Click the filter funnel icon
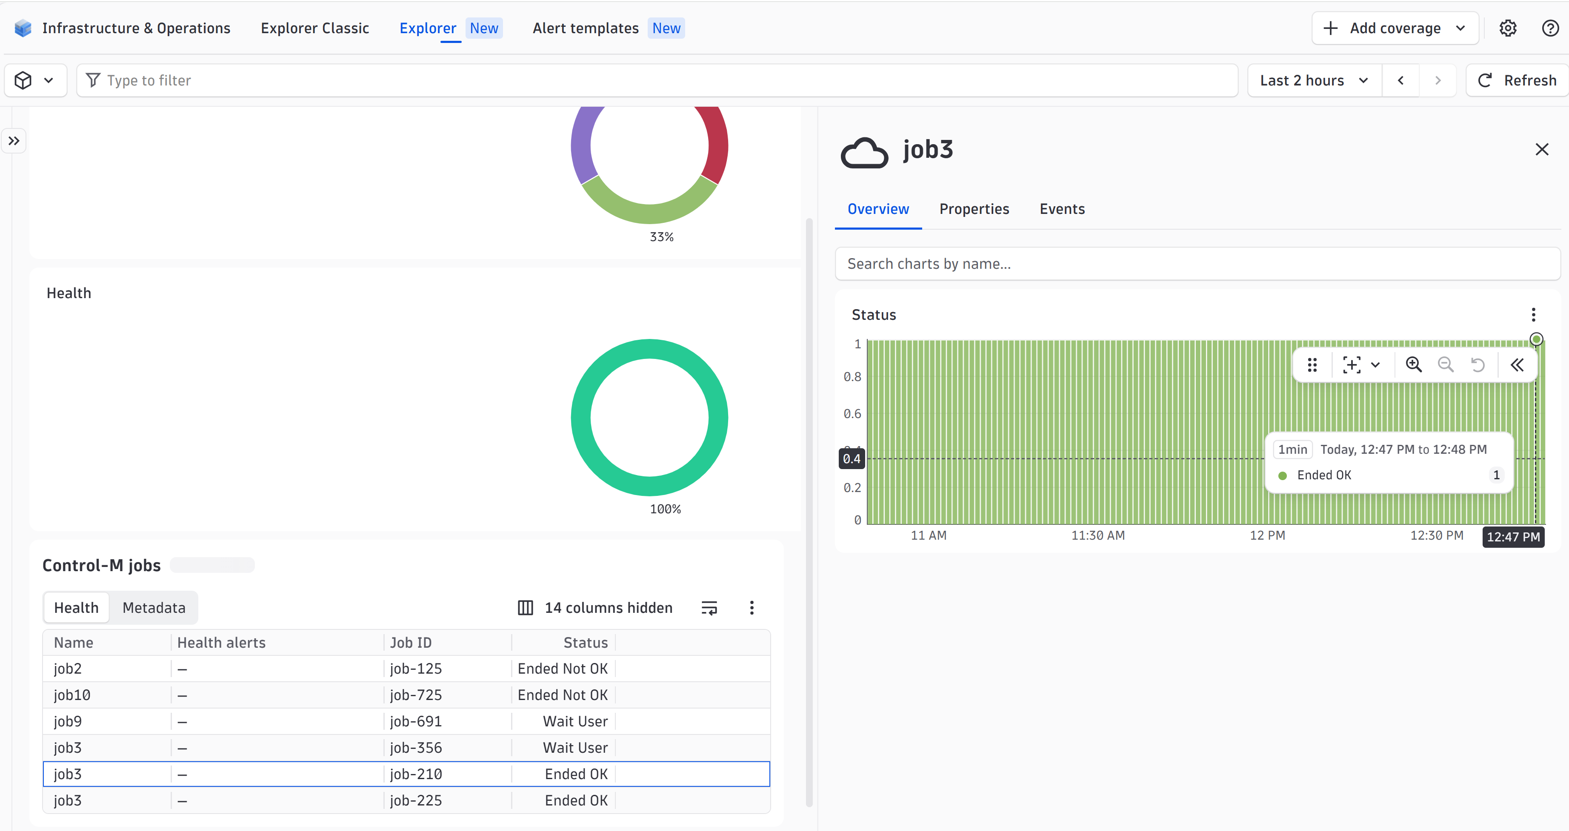The width and height of the screenshot is (1569, 831). (x=93, y=80)
